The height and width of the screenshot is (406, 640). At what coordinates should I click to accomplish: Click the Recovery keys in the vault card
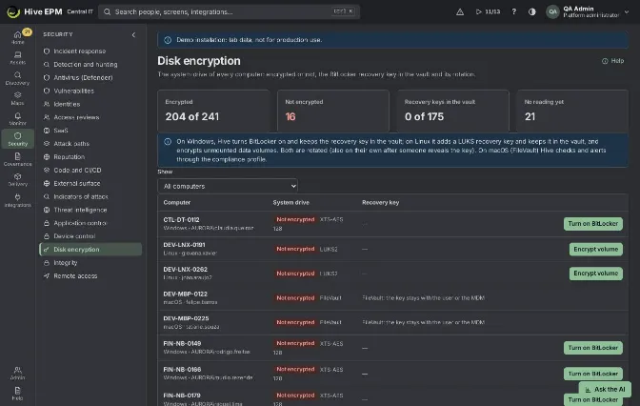pos(453,112)
